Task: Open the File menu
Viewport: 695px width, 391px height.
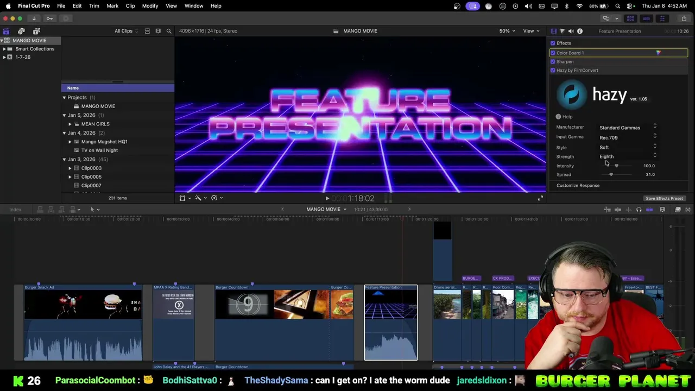Action: point(61,6)
